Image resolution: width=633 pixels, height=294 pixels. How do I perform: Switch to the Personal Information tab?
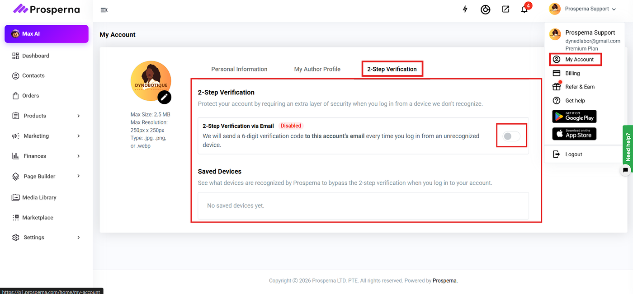pos(239,69)
